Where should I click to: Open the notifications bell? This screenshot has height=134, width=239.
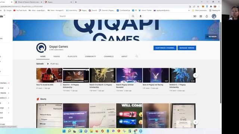coord(207,16)
